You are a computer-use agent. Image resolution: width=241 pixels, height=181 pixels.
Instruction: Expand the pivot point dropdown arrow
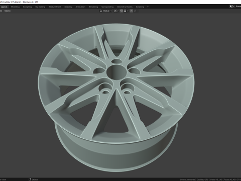click(x=117, y=11)
